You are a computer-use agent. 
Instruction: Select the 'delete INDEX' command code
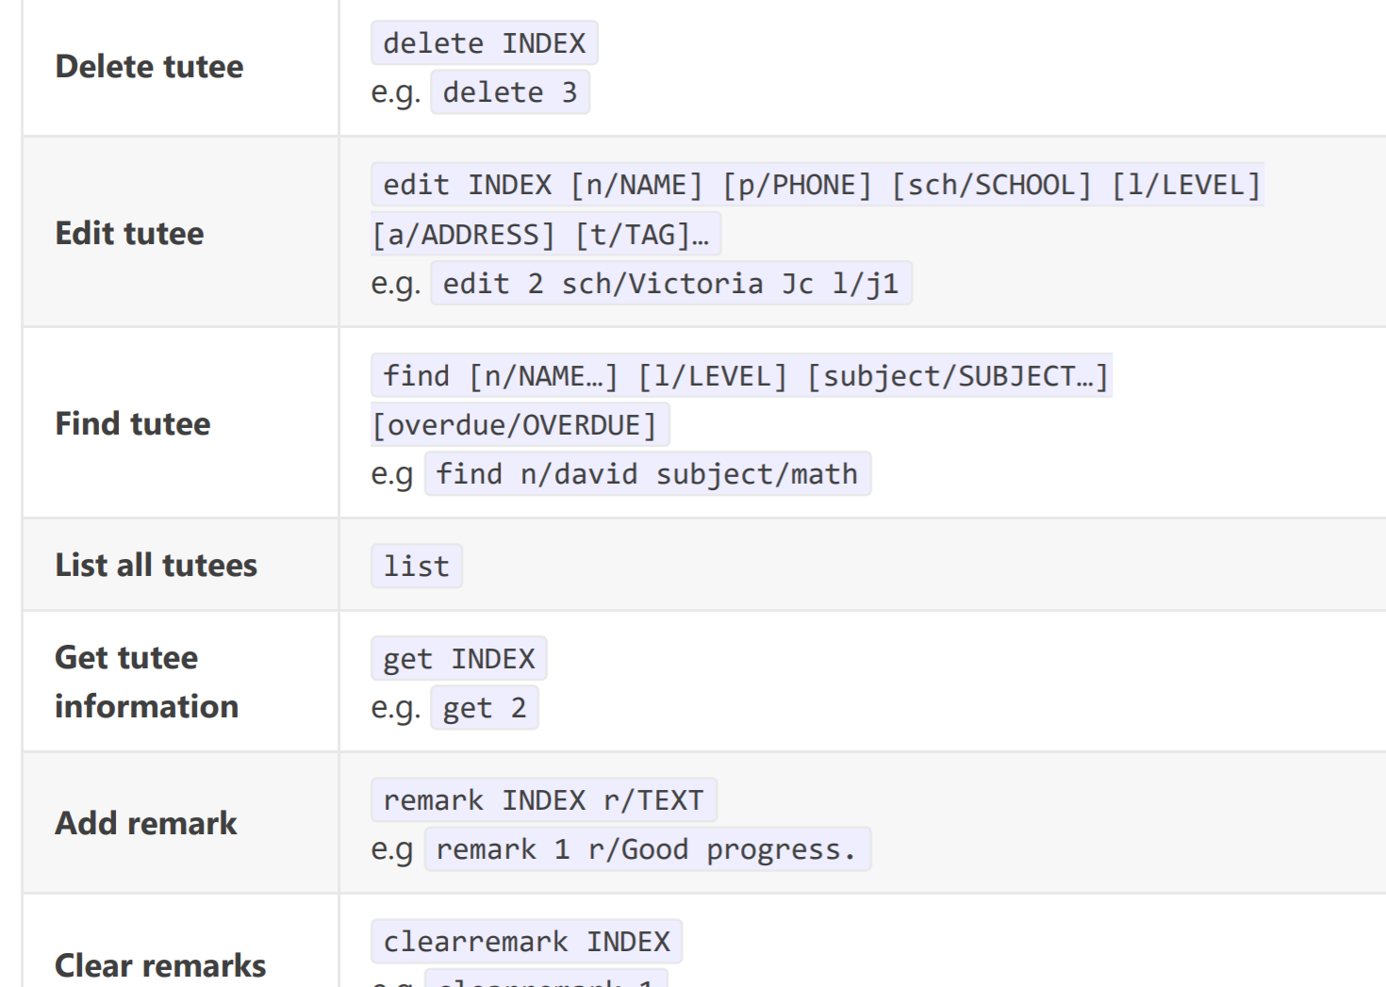click(485, 43)
